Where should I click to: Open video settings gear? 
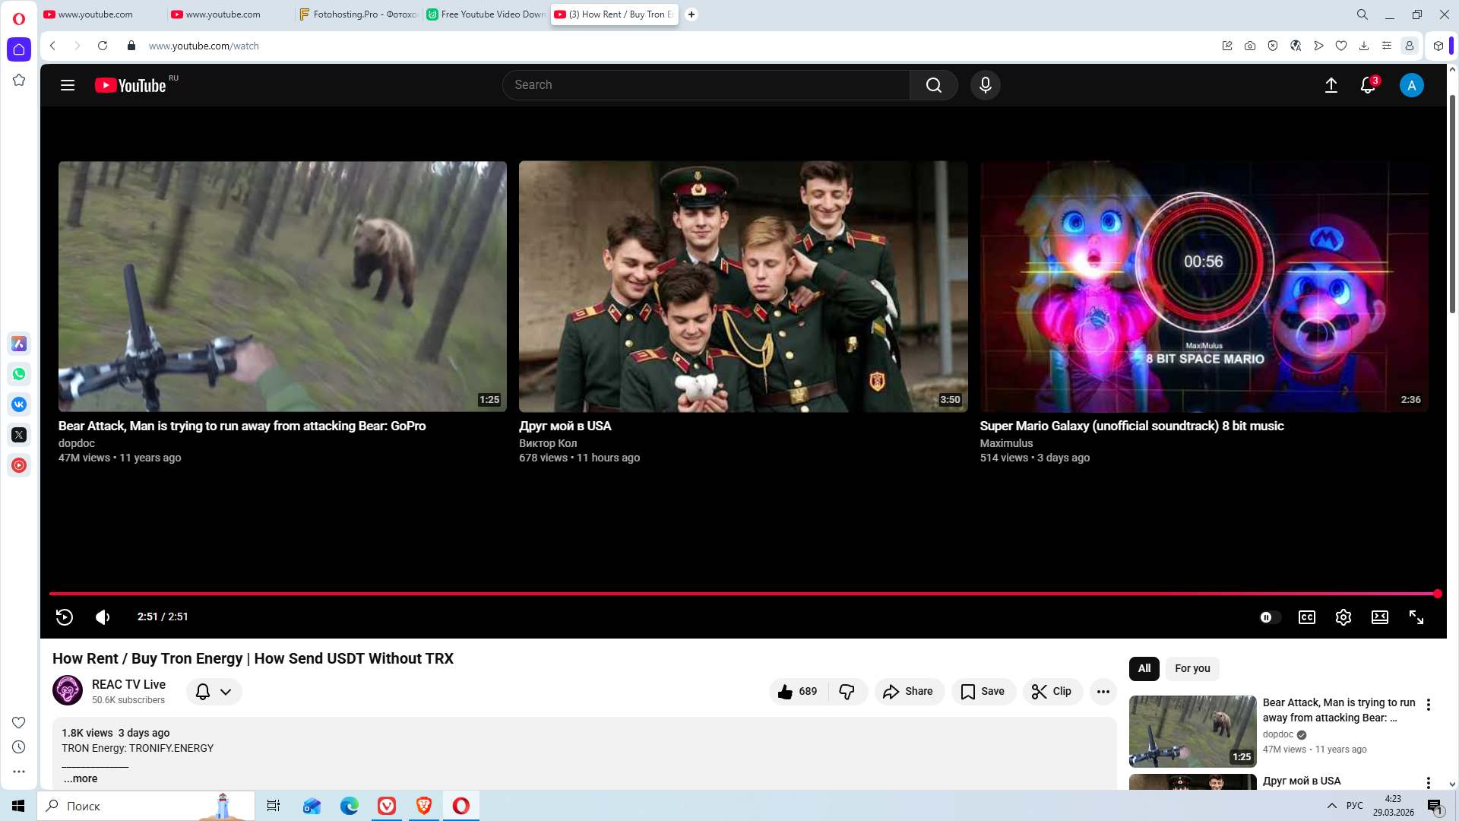click(x=1343, y=617)
